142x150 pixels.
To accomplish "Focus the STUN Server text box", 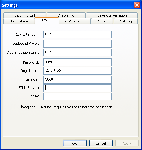I will click(78, 88).
